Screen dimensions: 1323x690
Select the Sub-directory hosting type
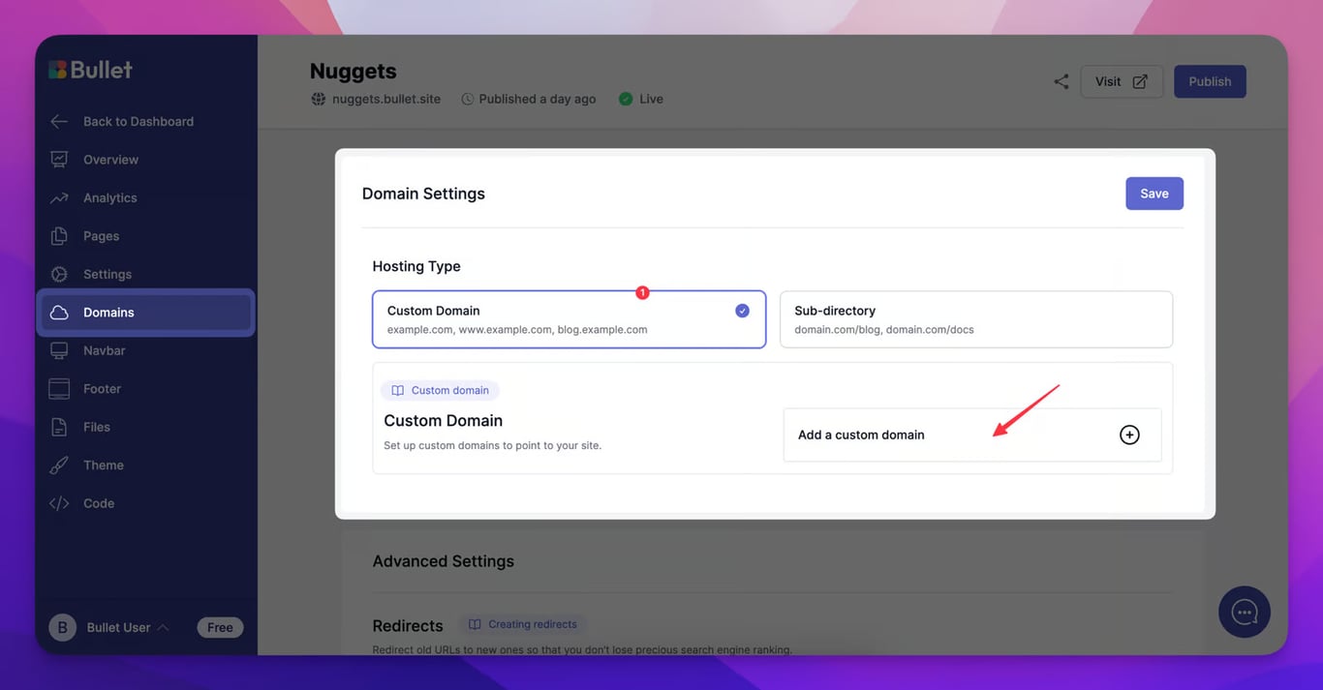tap(975, 319)
